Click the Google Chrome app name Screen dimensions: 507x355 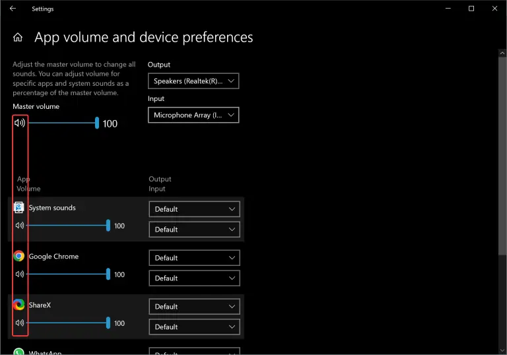[x=53, y=257]
